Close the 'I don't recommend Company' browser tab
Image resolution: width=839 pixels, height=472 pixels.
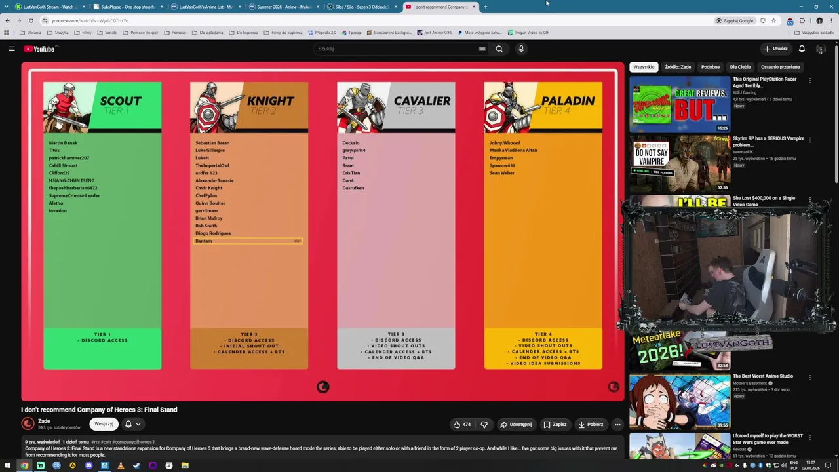tap(474, 7)
